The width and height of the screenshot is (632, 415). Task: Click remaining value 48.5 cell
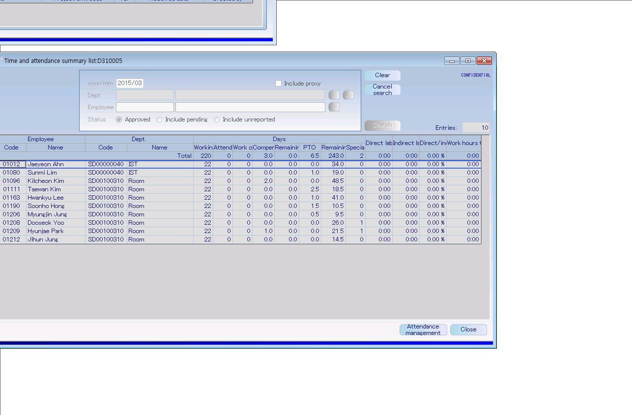point(333,181)
